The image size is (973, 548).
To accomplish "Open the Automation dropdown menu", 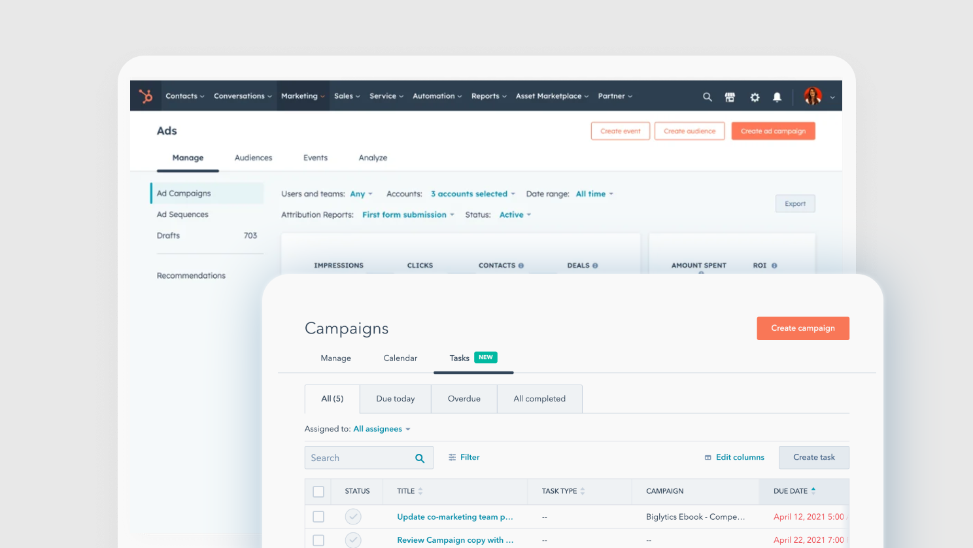I will click(437, 96).
